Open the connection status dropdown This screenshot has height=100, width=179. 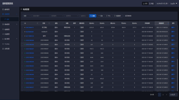[84, 16]
